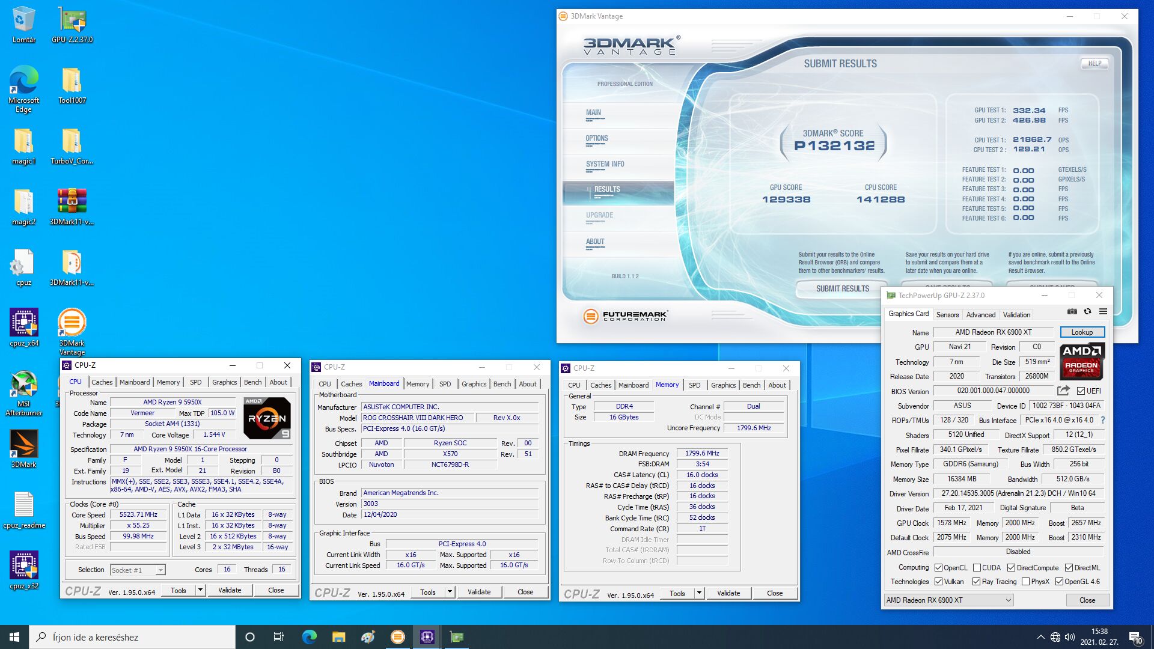Click GPU-Z screenshot camera icon

[x=1072, y=311]
